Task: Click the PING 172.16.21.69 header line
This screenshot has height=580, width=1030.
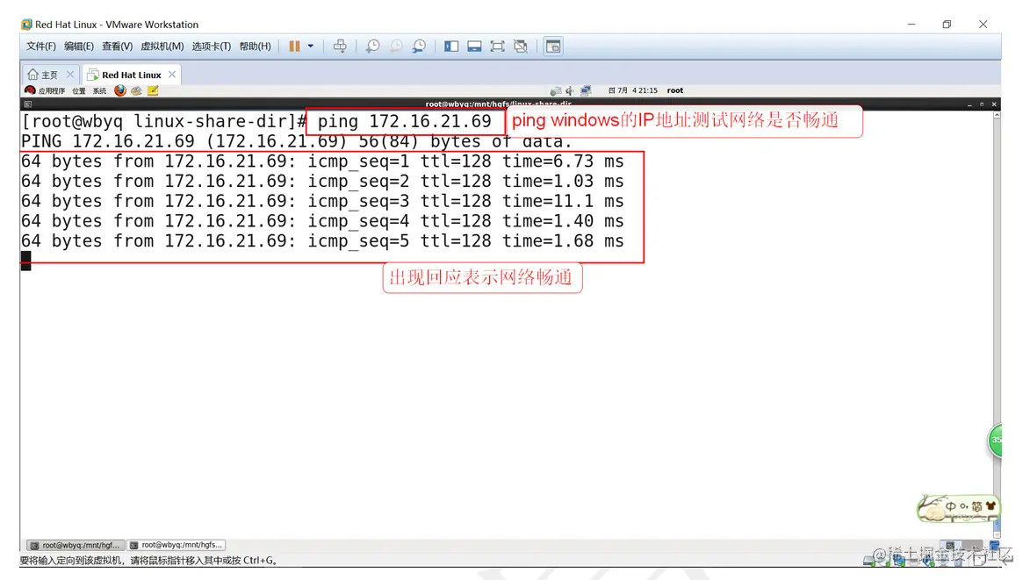Action: pos(296,141)
